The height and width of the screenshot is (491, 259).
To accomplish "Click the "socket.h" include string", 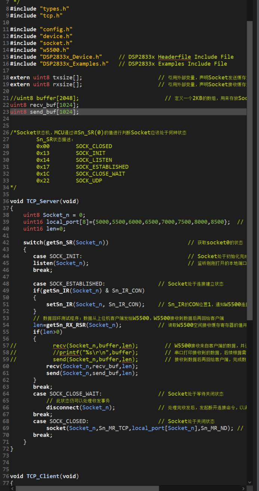I will pyautogui.click(x=56, y=43).
